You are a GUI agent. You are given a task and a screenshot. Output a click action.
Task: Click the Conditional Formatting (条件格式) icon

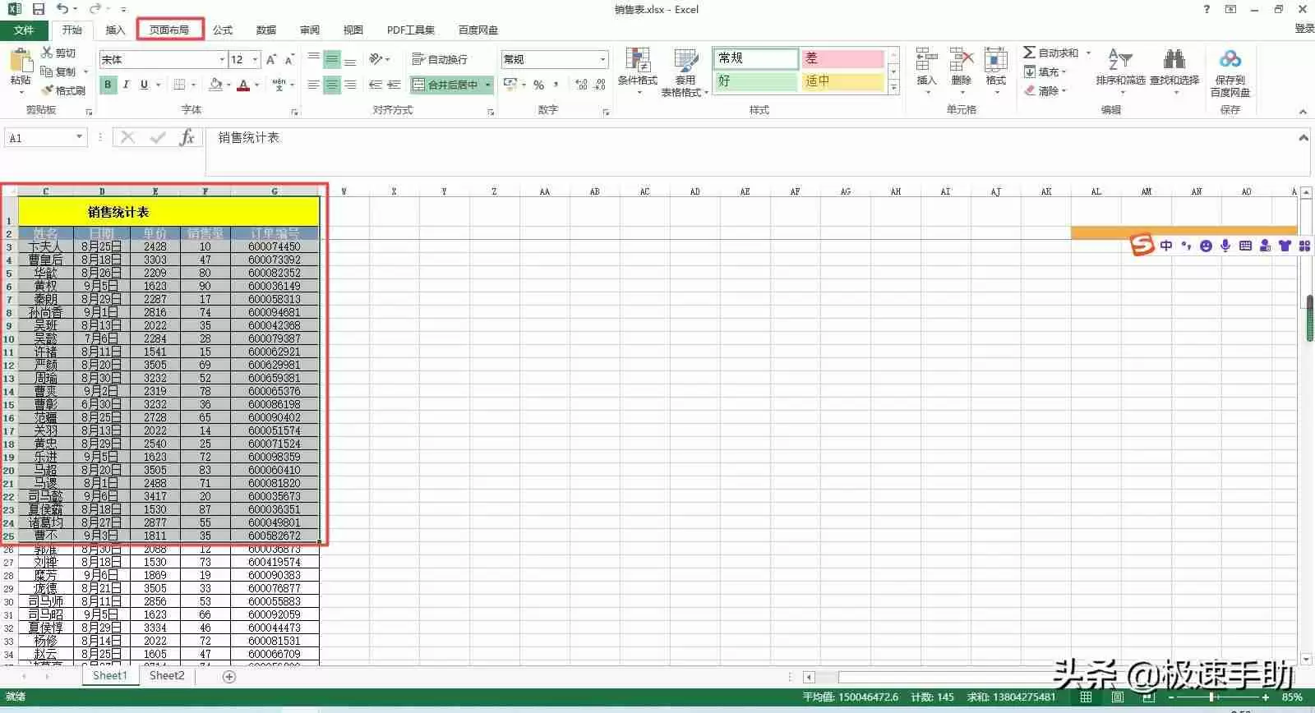point(637,62)
